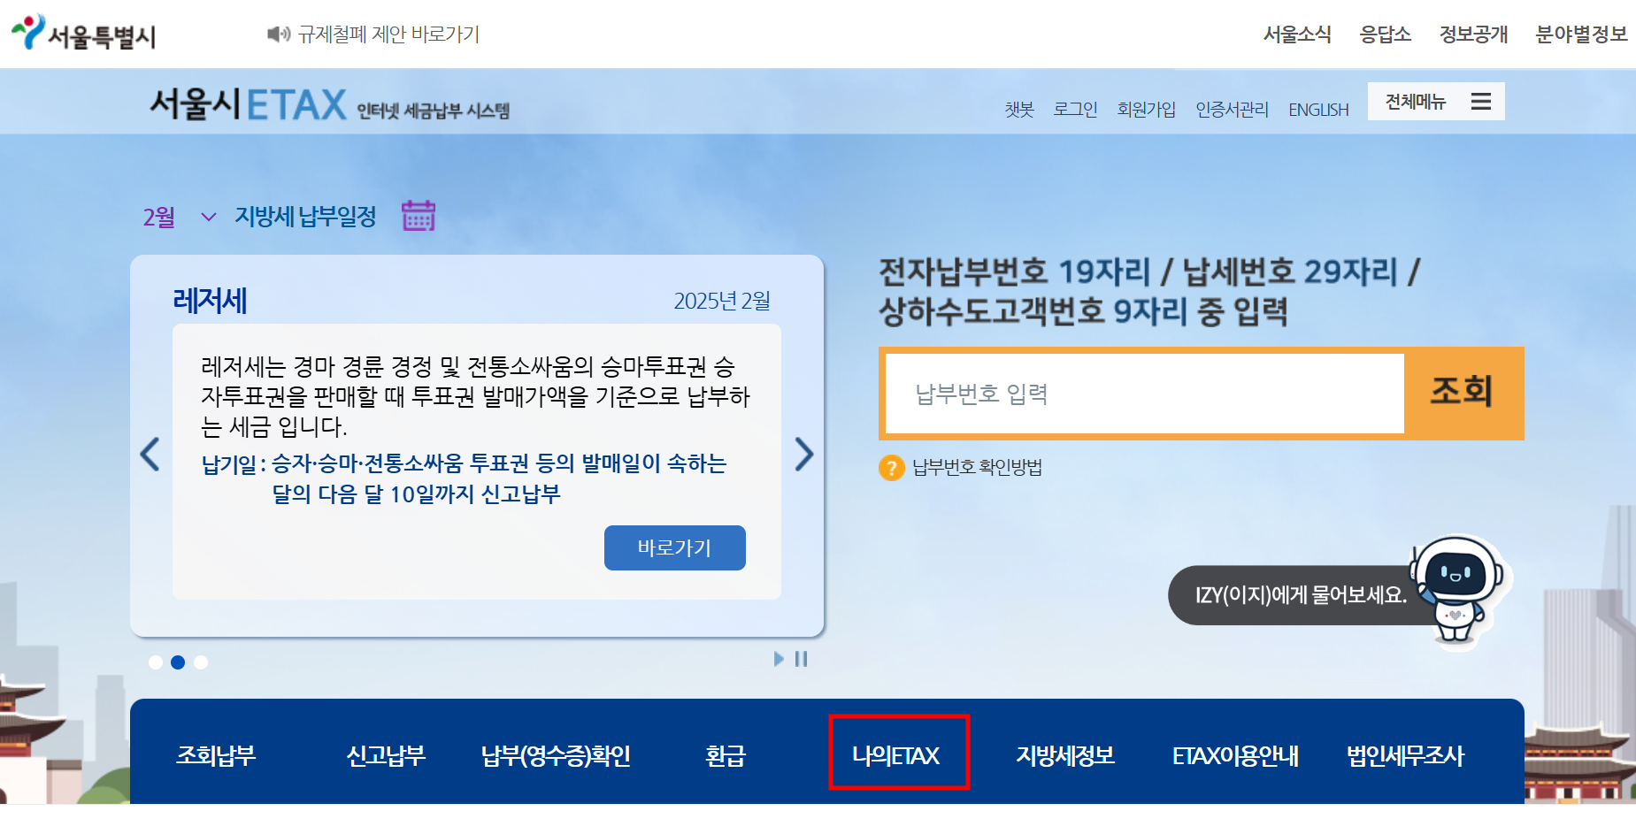Open 법인세무조사 menu

click(x=1405, y=755)
